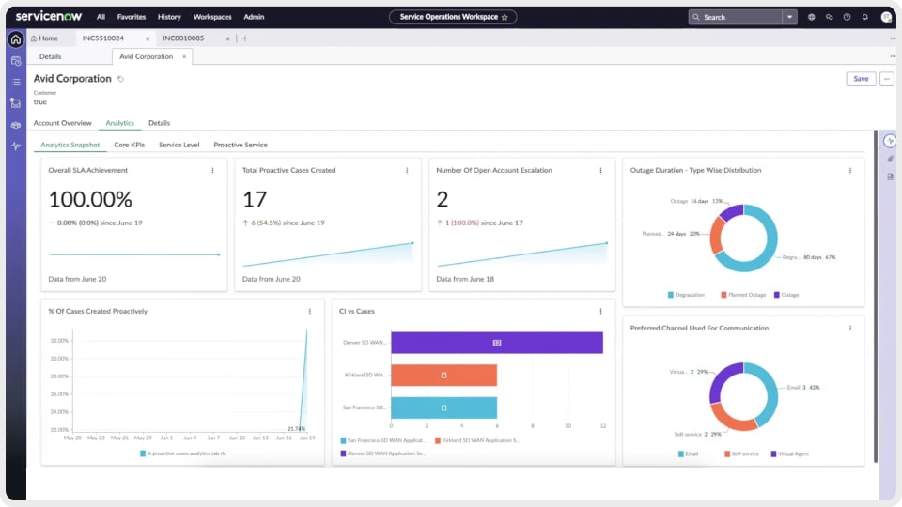Open the attachments paperclip in right panel

coord(890,159)
